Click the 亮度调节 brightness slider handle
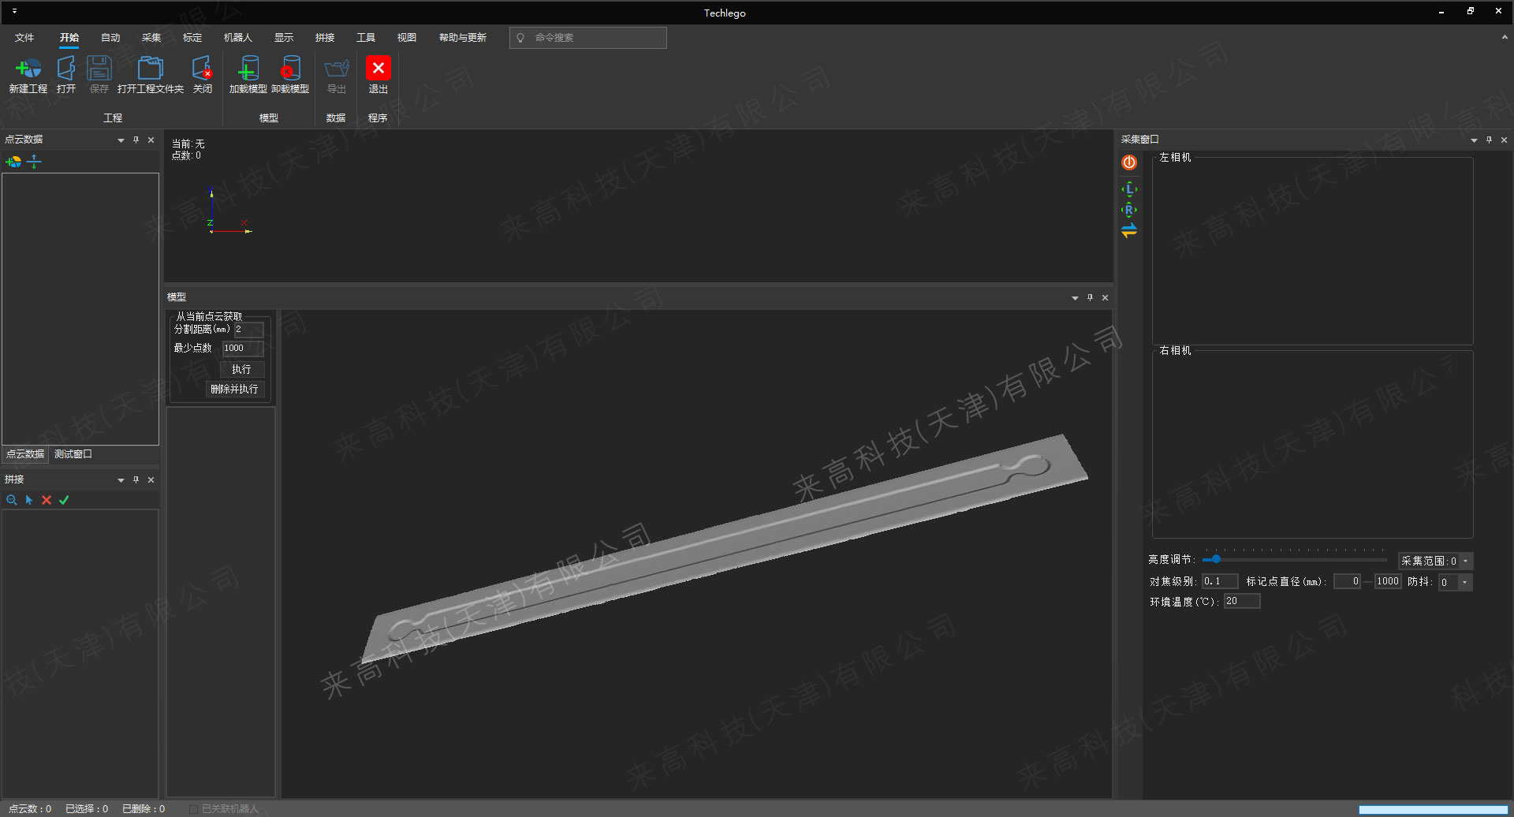 [1216, 559]
